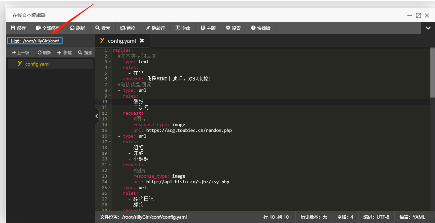Click the api.btstu.cn URL on line 24
Viewport: 435px width, 223px height.
point(188,182)
